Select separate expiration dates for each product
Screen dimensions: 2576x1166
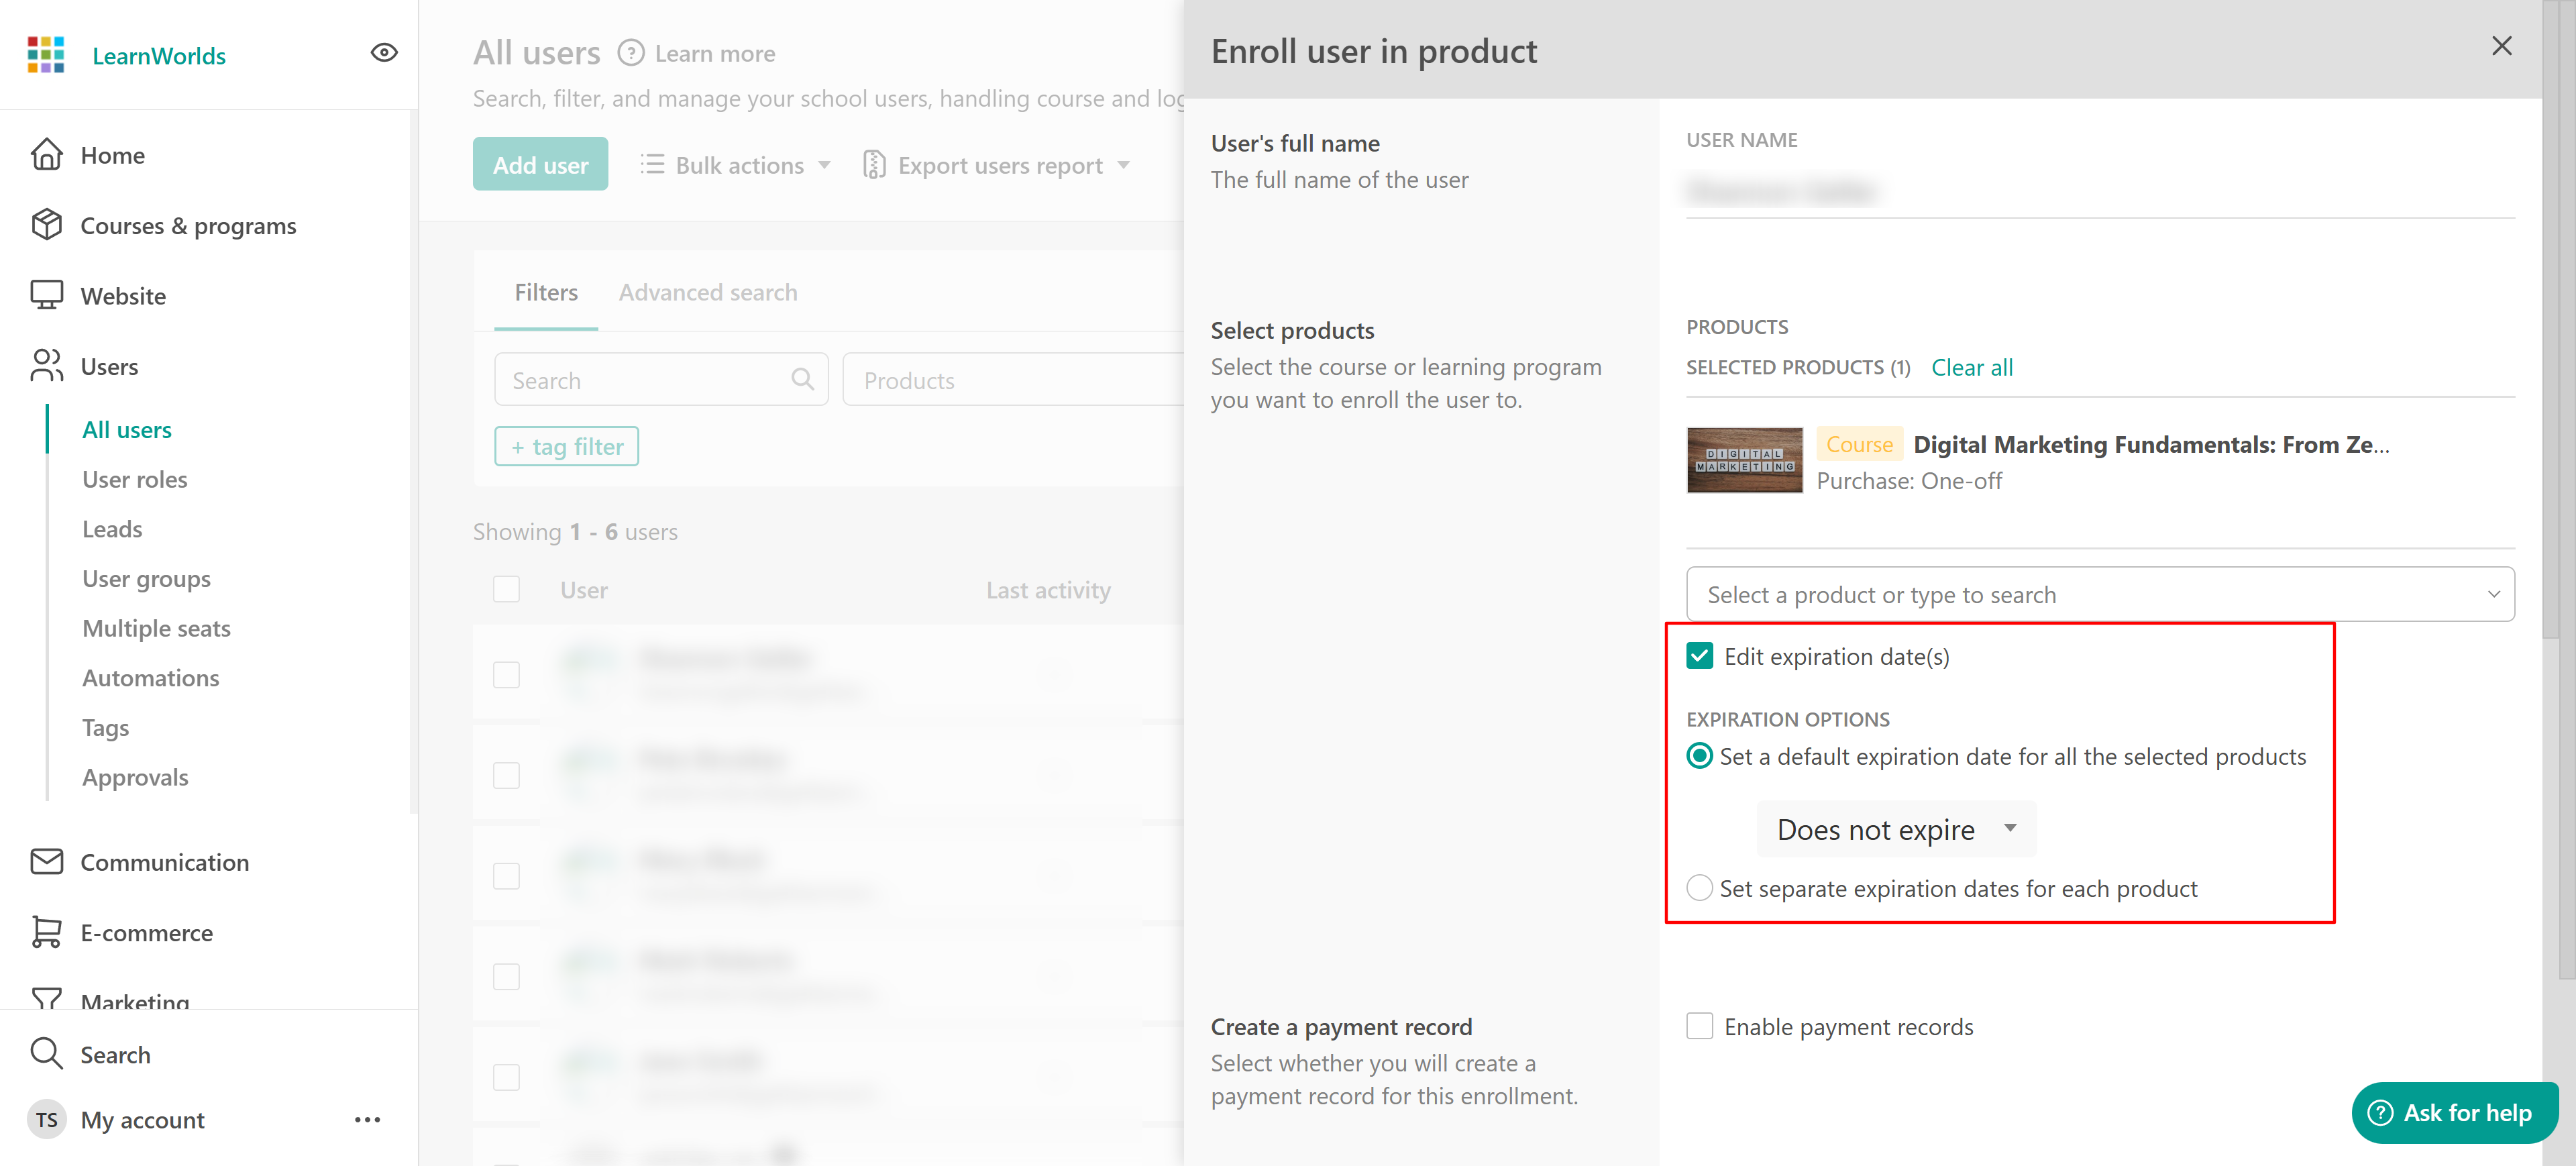point(1699,888)
